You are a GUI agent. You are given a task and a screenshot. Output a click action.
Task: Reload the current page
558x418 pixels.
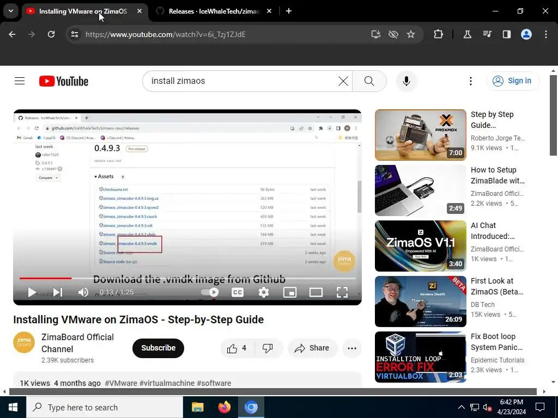pos(51,34)
